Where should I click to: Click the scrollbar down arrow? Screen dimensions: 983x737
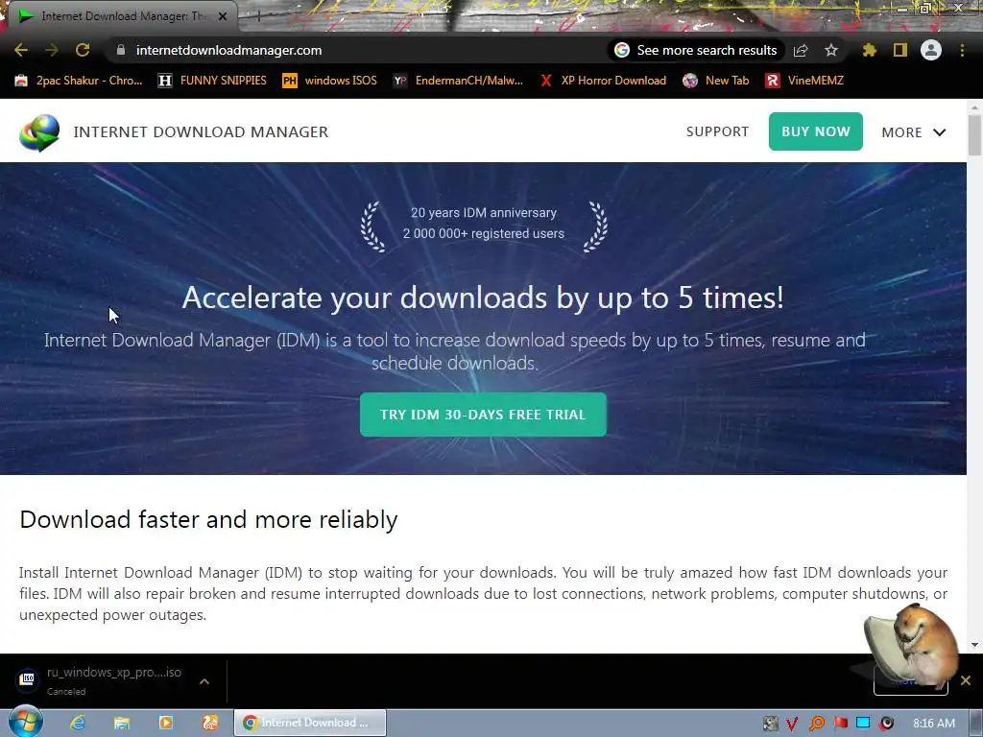pos(974,644)
